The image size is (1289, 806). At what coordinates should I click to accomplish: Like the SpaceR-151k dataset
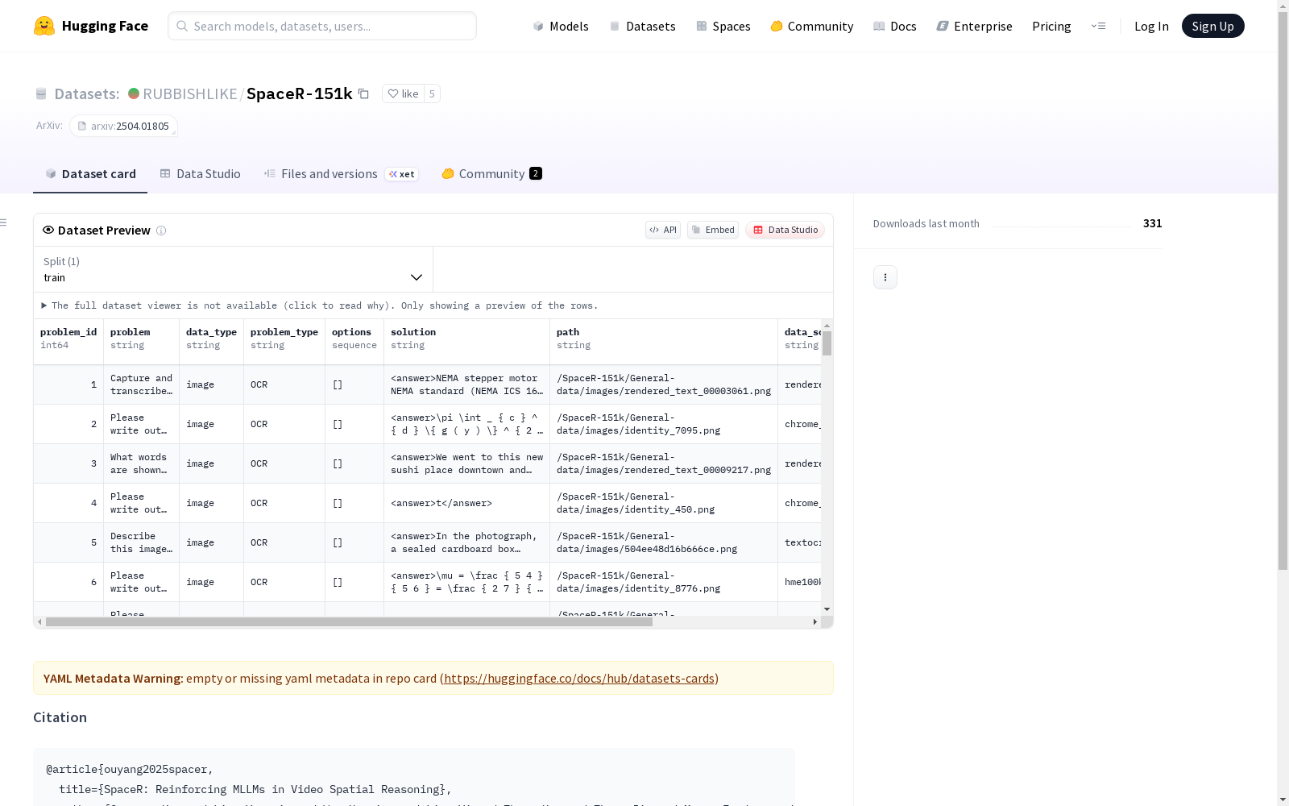pyautogui.click(x=403, y=93)
